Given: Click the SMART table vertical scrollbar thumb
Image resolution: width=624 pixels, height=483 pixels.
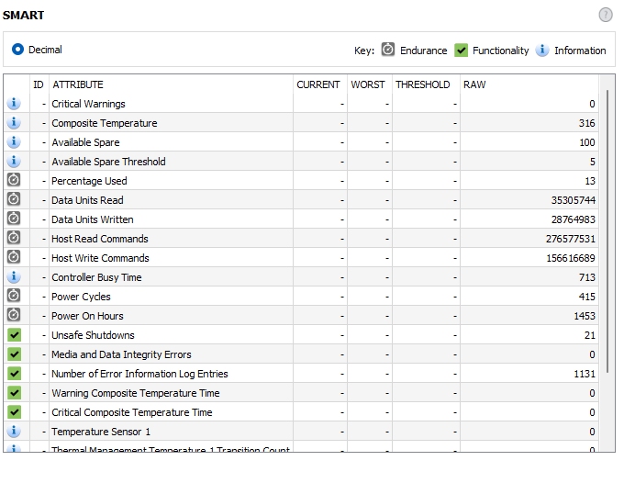Looking at the screenshot, I should click(x=607, y=231).
